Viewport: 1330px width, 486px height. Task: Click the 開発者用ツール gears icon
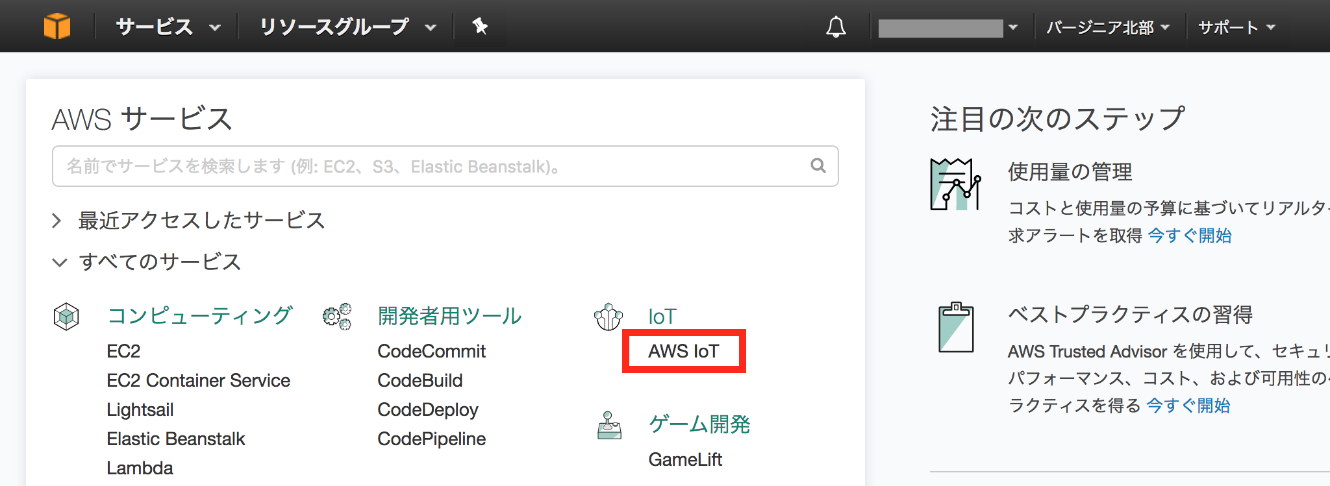point(337,317)
